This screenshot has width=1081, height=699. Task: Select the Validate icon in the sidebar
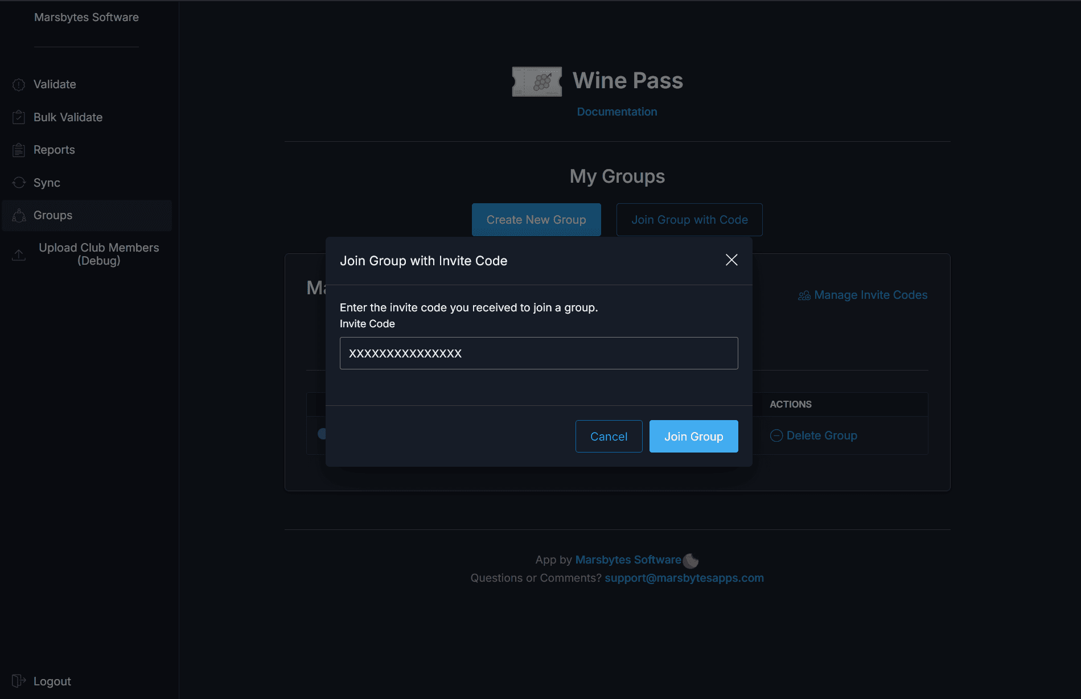coord(18,84)
